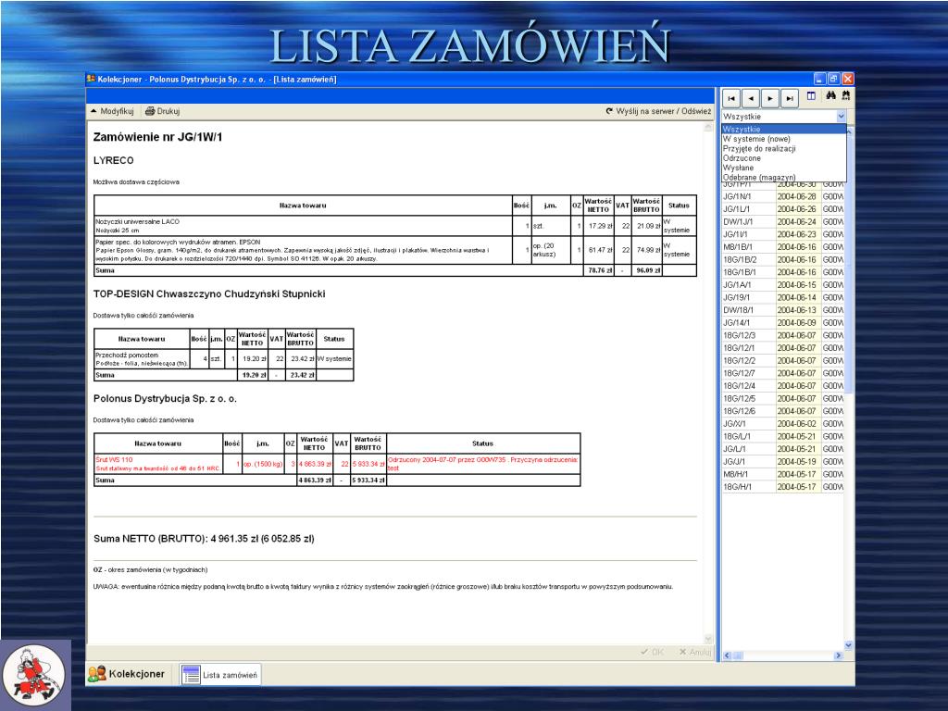Screen dimensions: 948x711
Task: Click the Modyfikuj button
Action: (x=112, y=111)
